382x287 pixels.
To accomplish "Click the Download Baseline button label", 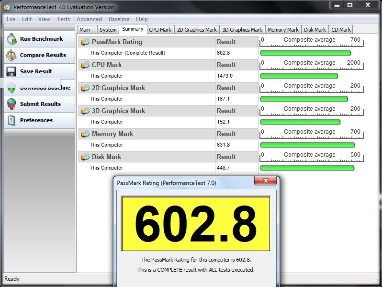I will coord(45,88).
